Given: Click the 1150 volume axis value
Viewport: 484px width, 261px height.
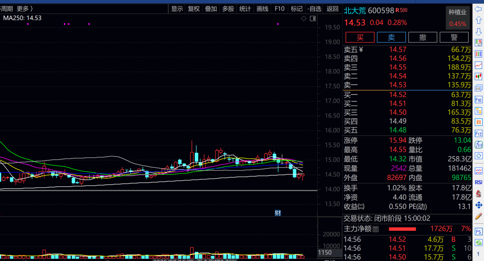Looking at the screenshot, I should pos(325,253).
